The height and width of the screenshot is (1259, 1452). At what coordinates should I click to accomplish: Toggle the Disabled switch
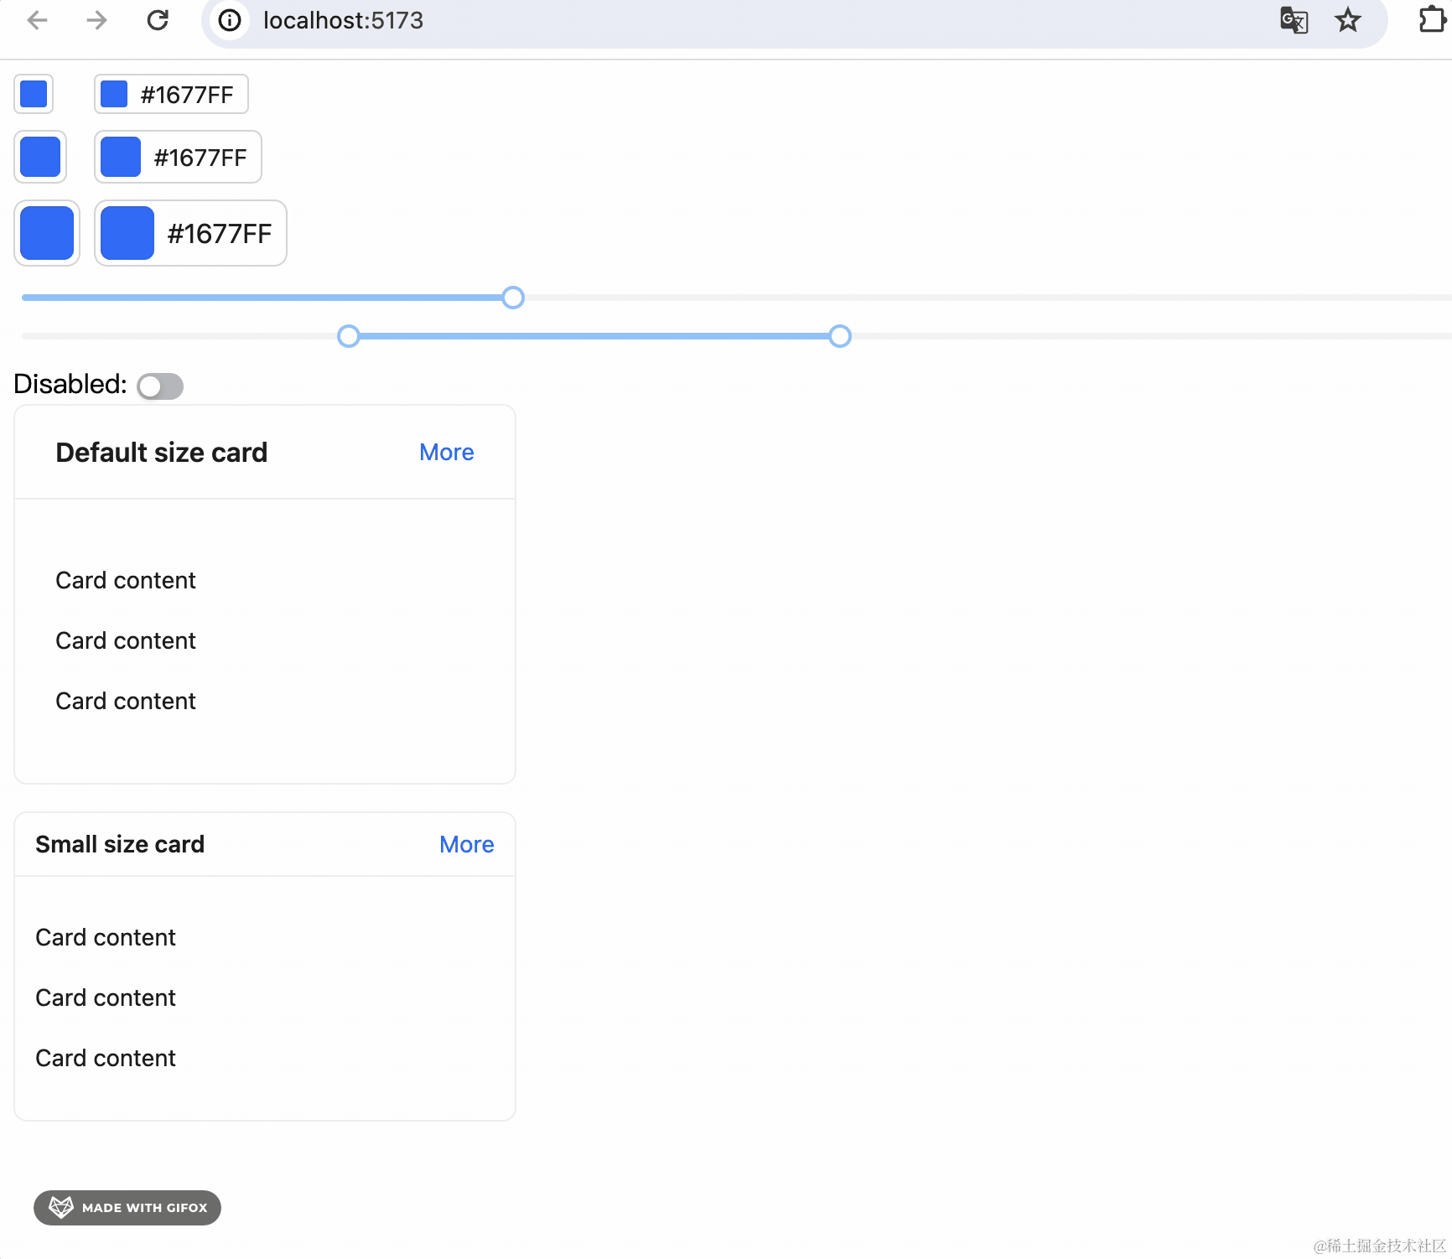click(x=160, y=386)
